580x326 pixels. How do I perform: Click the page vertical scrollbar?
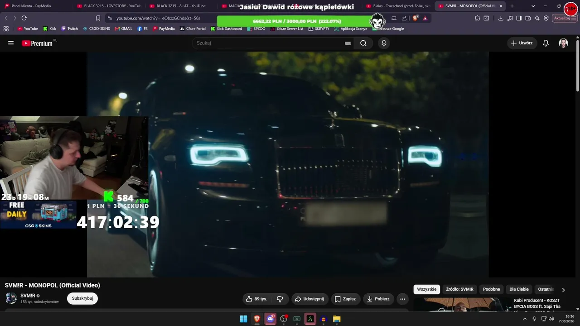point(577,66)
